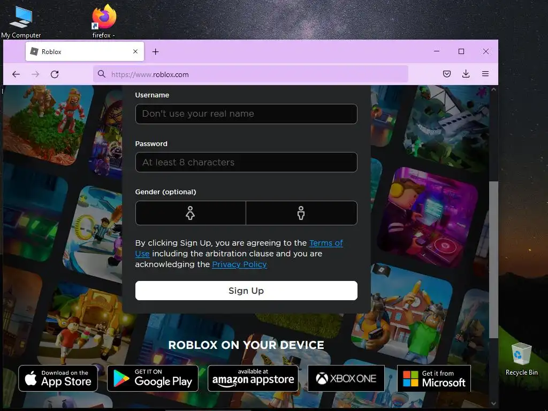The image size is (548, 411).
Task: Open the Firefox hamburger menu
Action: tap(485, 74)
